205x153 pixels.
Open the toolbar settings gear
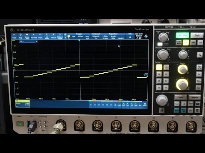pos(65,34)
